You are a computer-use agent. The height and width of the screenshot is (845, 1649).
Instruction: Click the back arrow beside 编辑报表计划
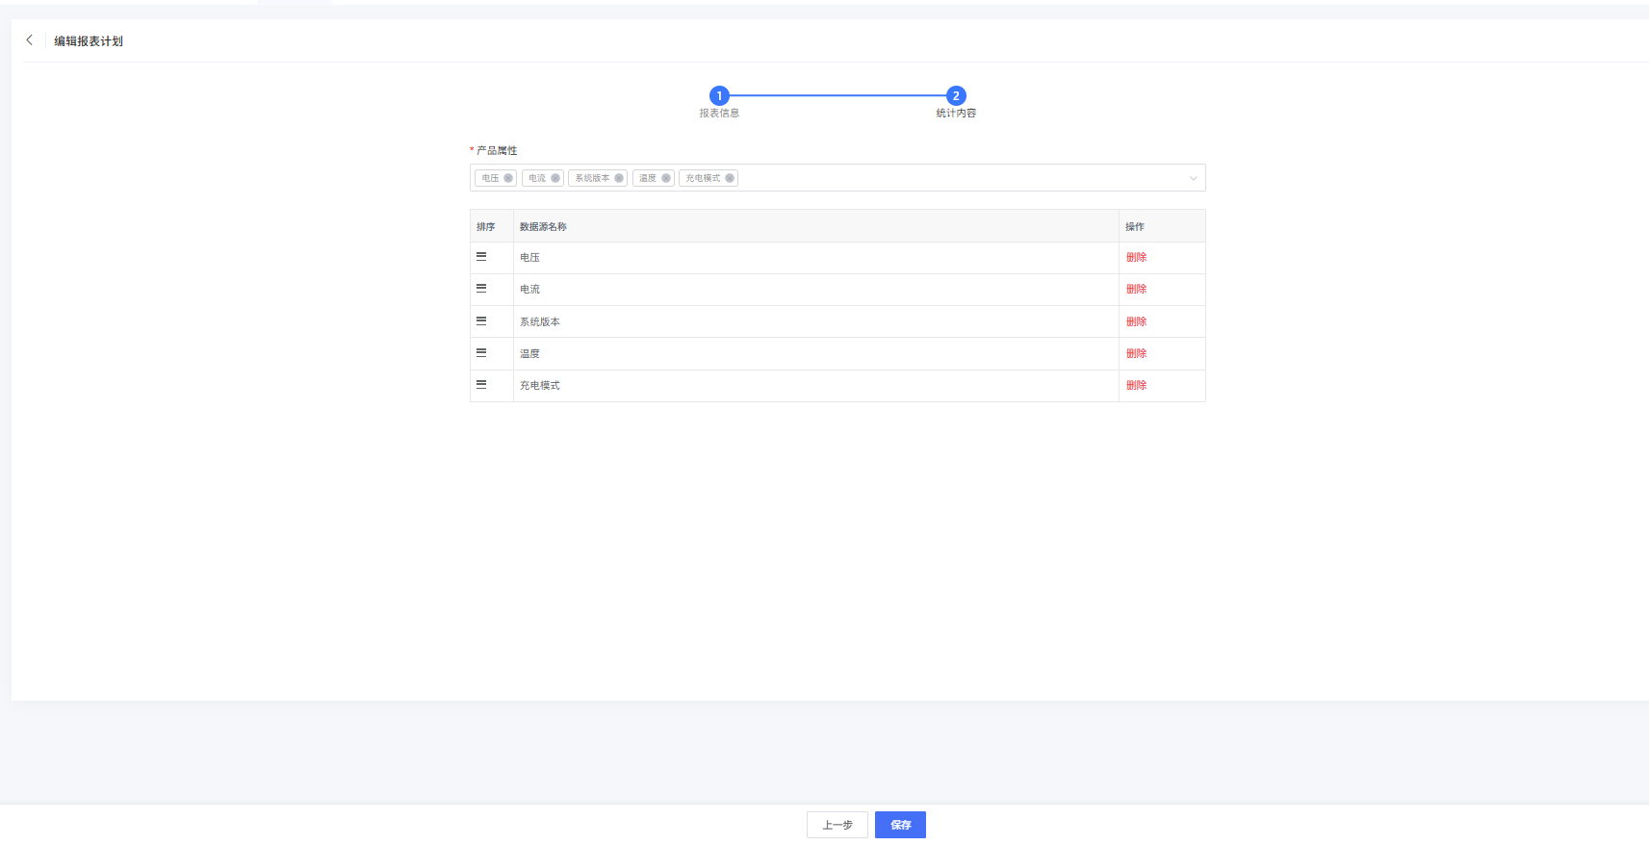[x=30, y=40]
